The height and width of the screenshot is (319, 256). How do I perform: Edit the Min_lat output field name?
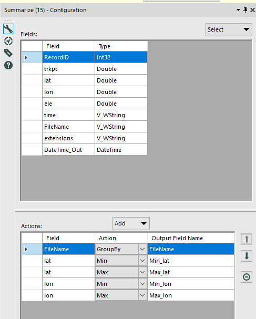pos(191,261)
